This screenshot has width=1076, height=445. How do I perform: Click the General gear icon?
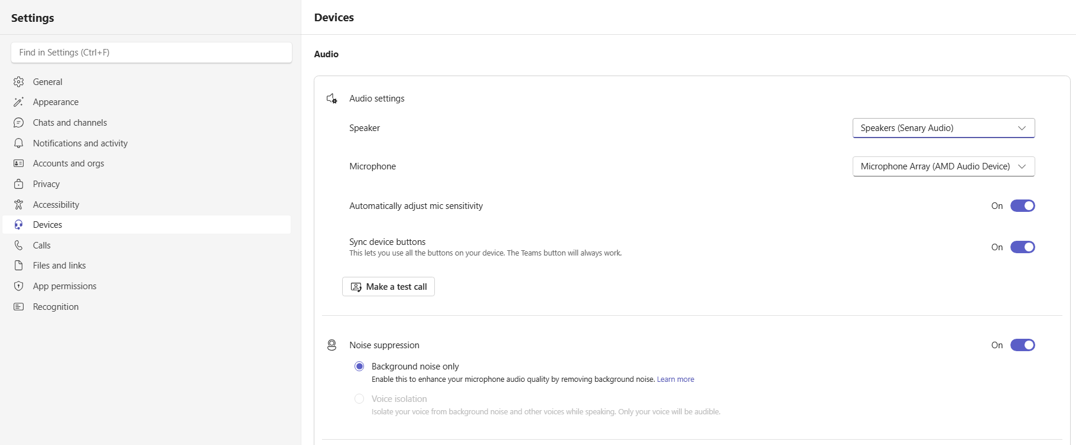coord(19,82)
